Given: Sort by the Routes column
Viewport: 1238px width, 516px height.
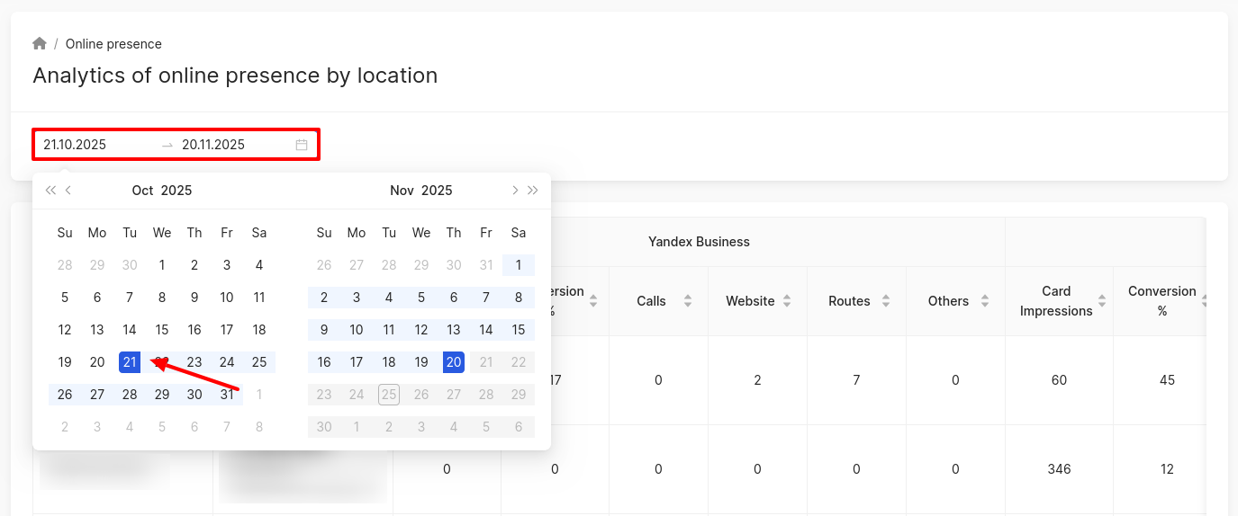Looking at the screenshot, I should pyautogui.click(x=886, y=301).
